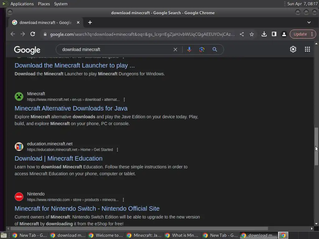Viewport: 319px width, 239px height.
Task: Click the date and time clock
Action: point(302,4)
